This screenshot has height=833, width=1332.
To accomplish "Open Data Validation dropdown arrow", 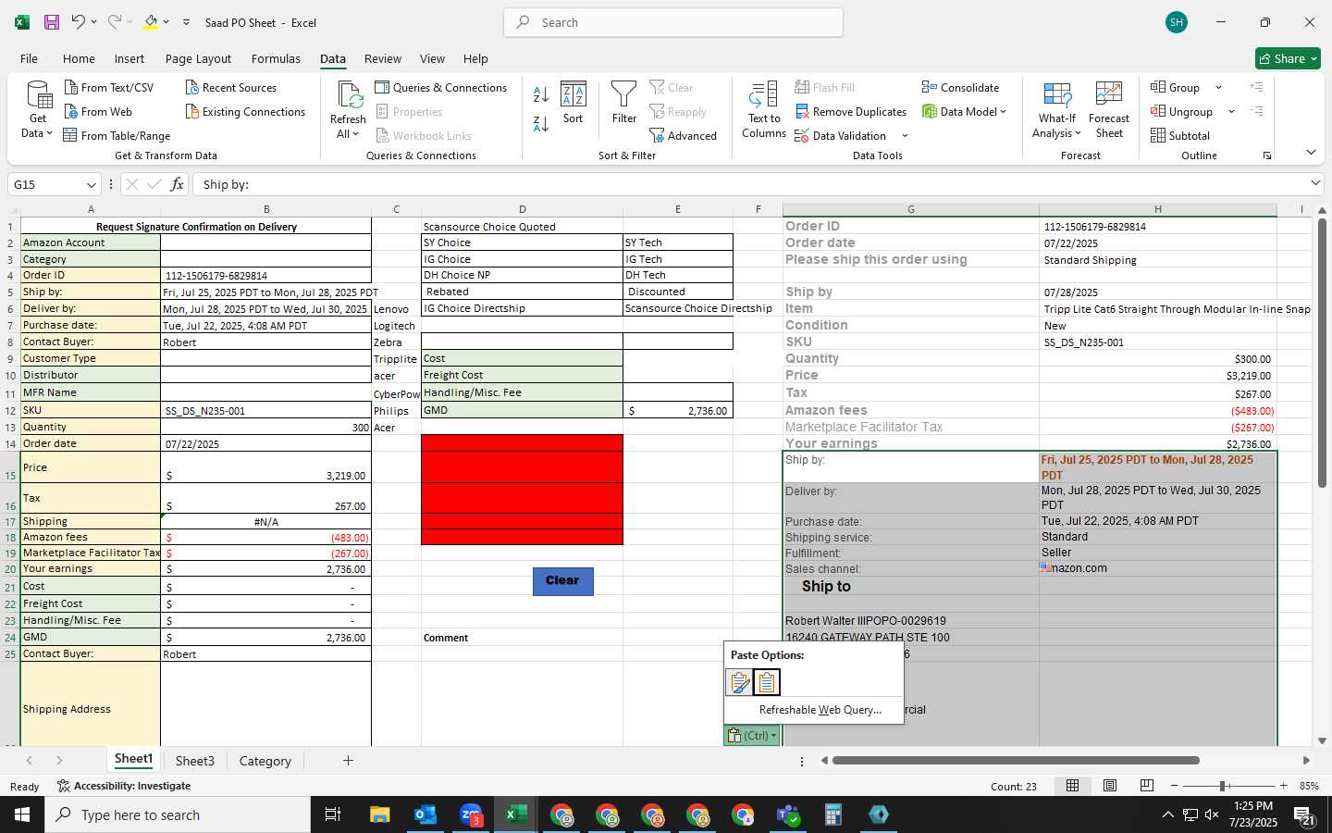I will pos(905,136).
